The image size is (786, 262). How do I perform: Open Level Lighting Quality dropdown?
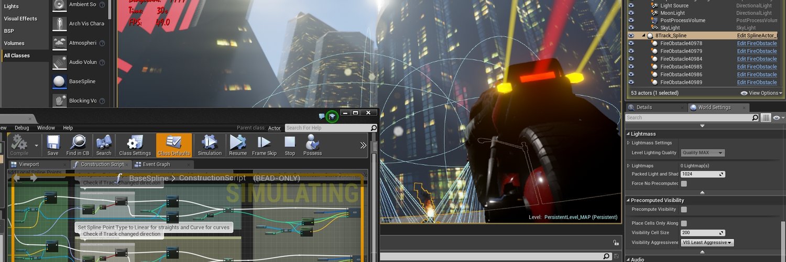point(702,153)
